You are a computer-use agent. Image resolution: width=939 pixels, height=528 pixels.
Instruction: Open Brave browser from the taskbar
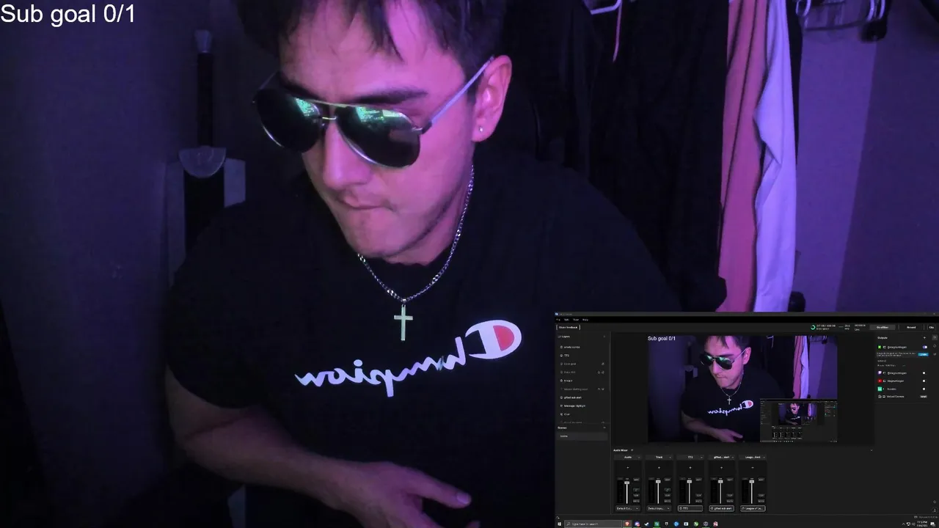[626, 524]
